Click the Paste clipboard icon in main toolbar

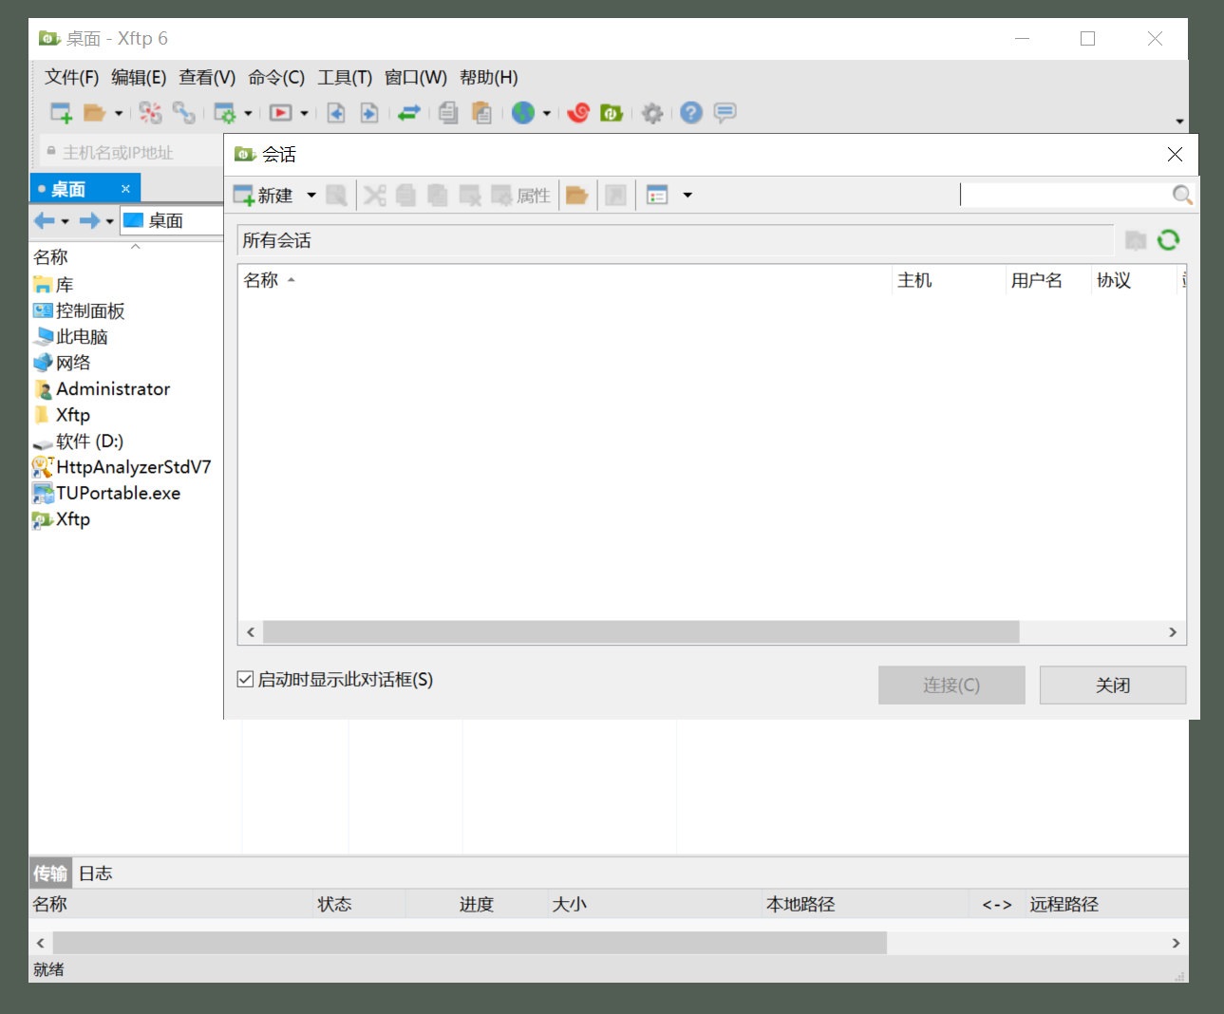pyautogui.click(x=481, y=113)
